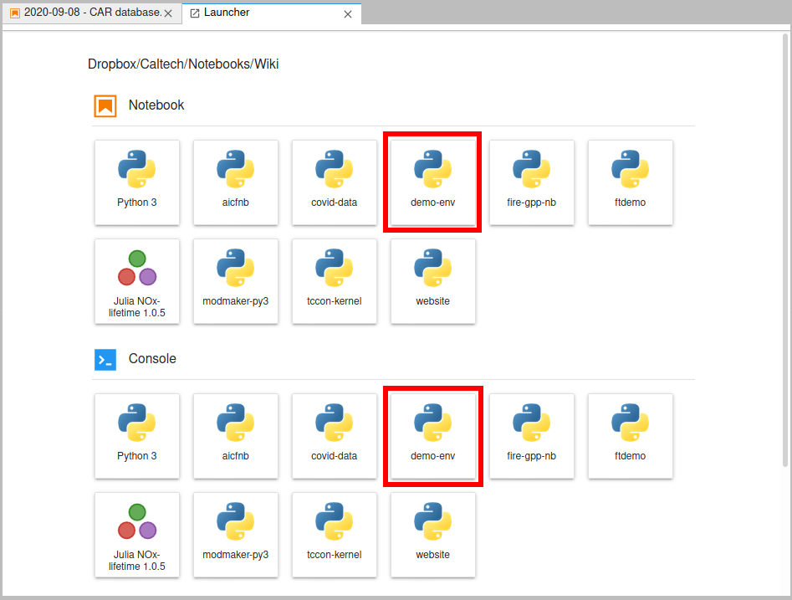This screenshot has width=792, height=600.
Task: Create a modmaker-py3 notebook
Action: point(235,281)
